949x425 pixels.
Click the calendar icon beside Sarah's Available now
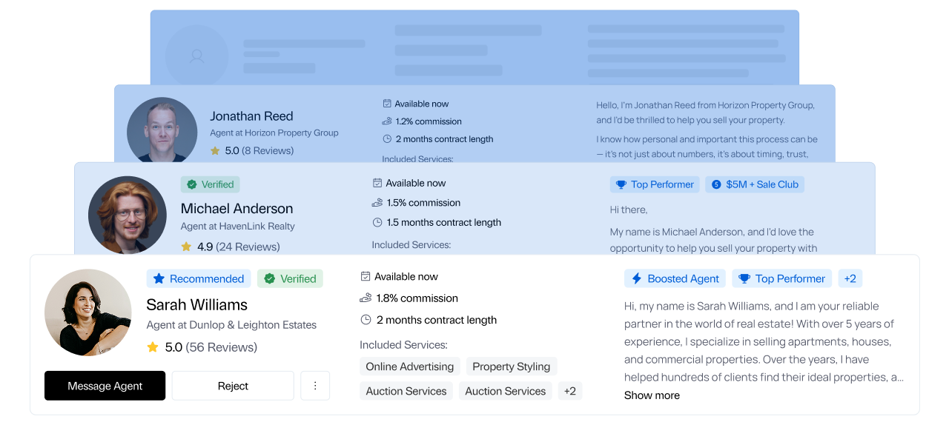365,276
